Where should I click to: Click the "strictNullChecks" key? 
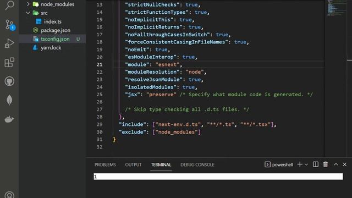[153, 4]
